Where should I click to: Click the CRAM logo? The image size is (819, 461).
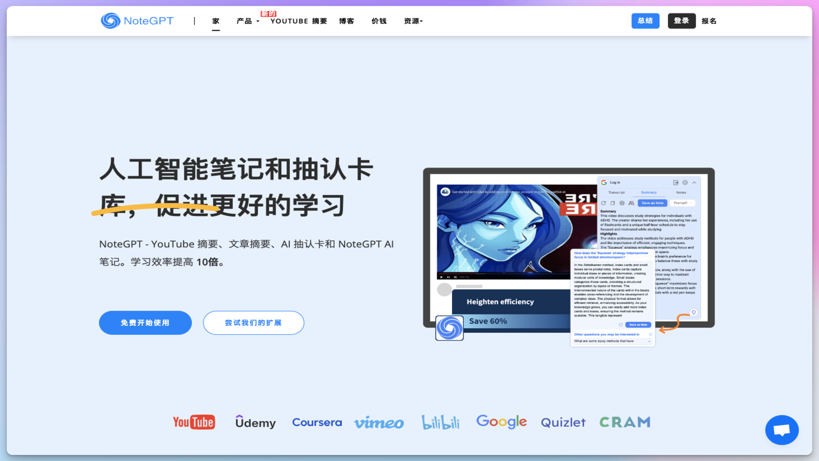pos(624,422)
